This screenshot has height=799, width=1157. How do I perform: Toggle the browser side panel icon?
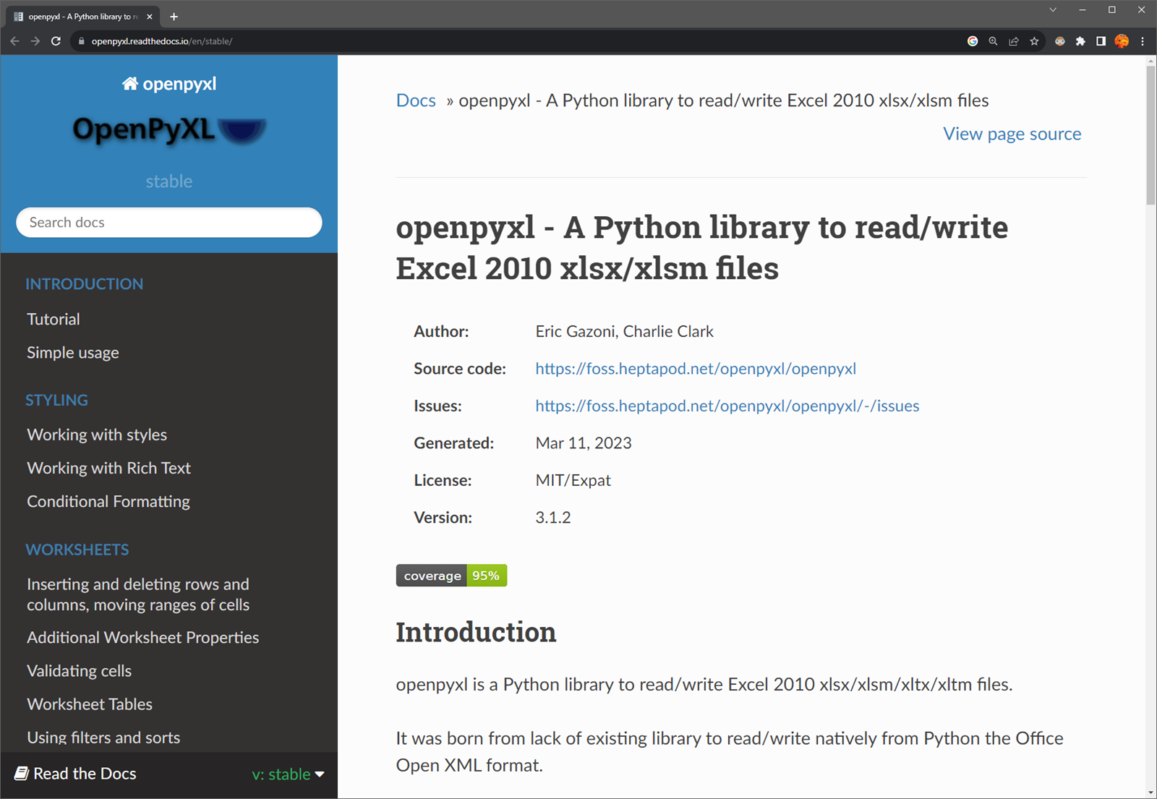coord(1101,41)
